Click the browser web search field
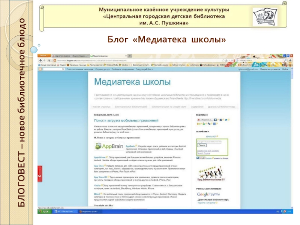The height and width of the screenshot is (225, 300). (262, 60)
